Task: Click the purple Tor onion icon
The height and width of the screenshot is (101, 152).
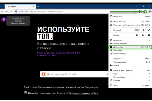Action: [x=4, y=20]
